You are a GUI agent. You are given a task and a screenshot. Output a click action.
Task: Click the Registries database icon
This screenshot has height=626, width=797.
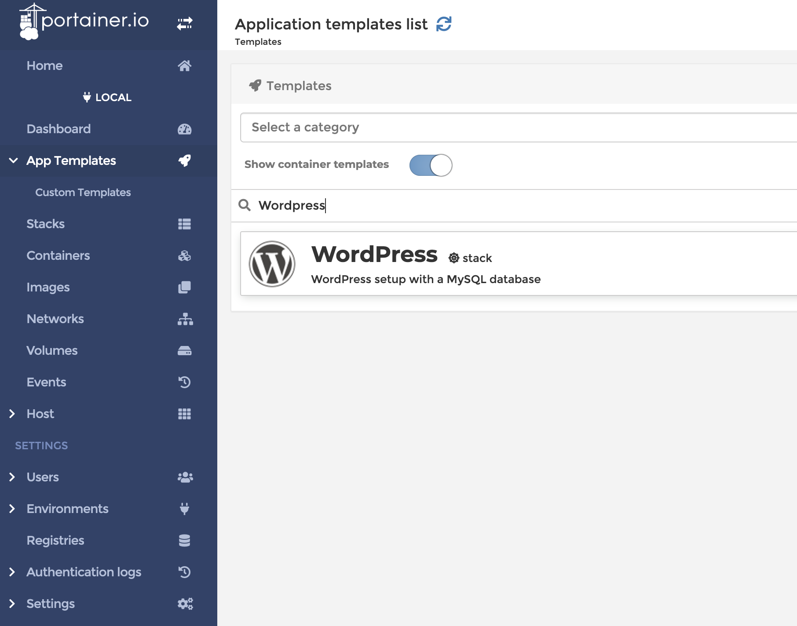(x=184, y=541)
